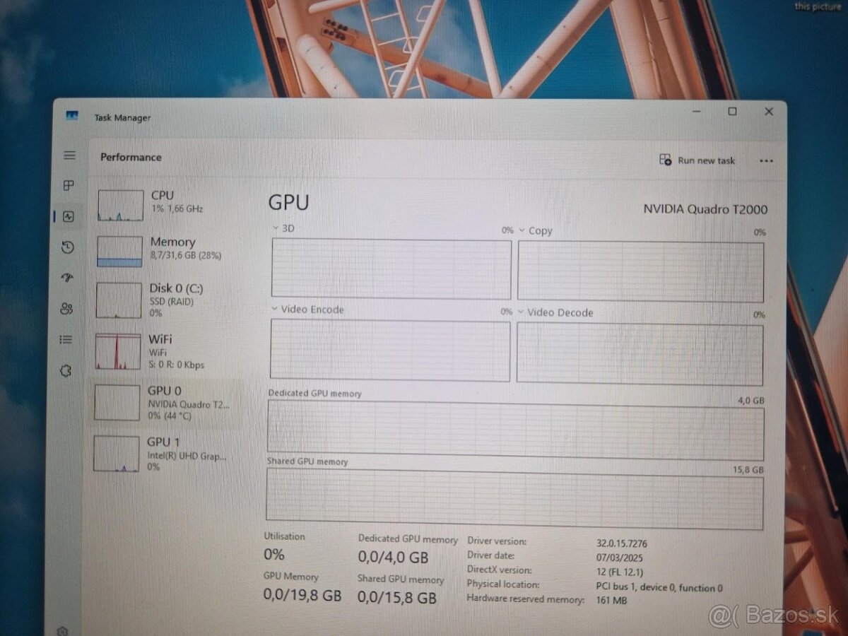Viewport: 848px width, 636px height.
Task: Expand the navigation pane with hamburger icon
Action: (x=69, y=155)
